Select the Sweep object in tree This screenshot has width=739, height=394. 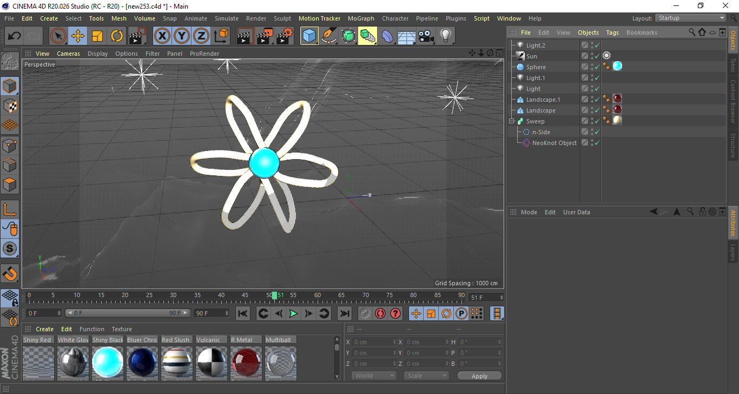pos(535,121)
